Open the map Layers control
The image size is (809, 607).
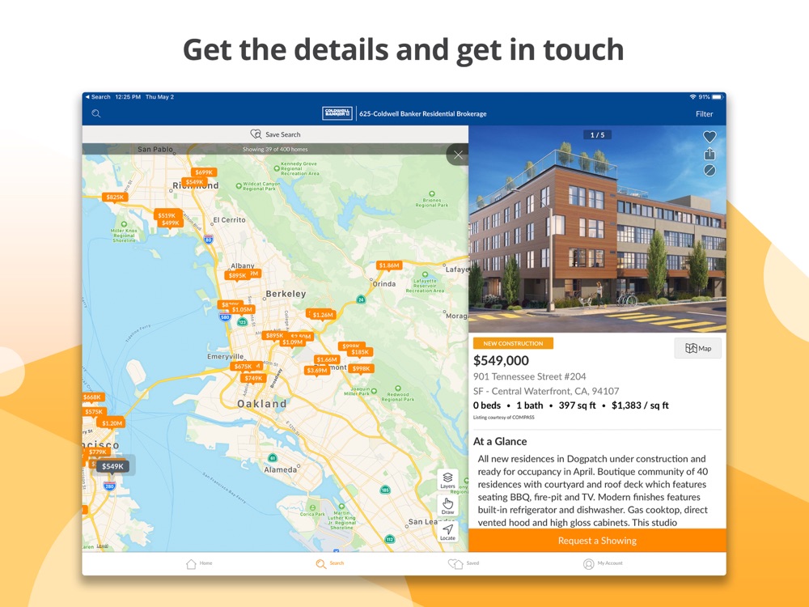coord(447,480)
